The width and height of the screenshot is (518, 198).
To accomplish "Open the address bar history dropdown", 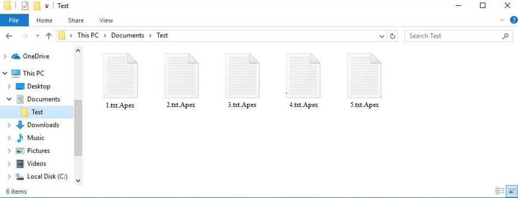I will click(382, 36).
